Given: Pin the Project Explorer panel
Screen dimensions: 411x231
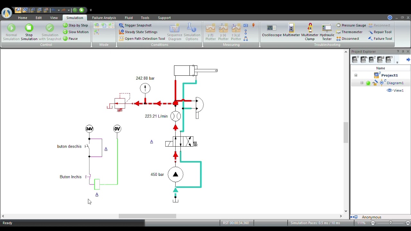Looking at the screenshot, I should coord(403,51).
